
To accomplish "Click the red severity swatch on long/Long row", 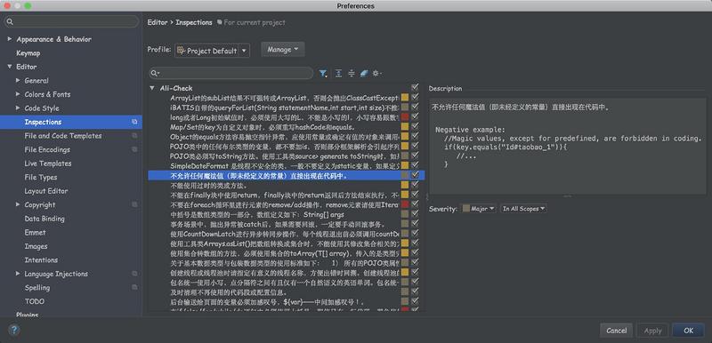I will point(405,117).
